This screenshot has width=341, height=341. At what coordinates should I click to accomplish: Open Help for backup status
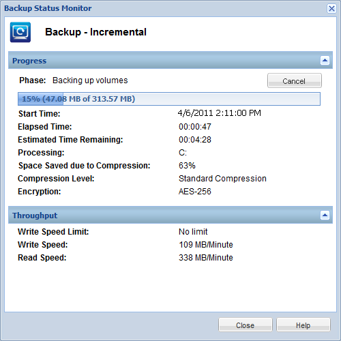(303, 325)
